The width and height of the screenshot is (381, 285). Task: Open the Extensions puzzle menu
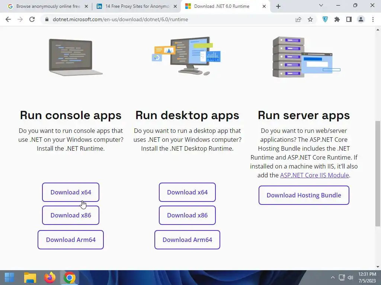[337, 19]
